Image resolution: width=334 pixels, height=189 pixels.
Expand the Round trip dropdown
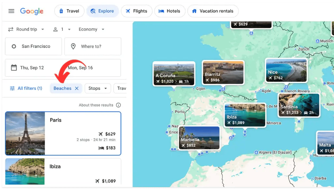pyautogui.click(x=26, y=29)
